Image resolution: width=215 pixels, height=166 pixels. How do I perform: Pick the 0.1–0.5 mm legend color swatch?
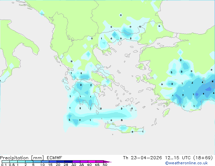(x=6, y=162)
